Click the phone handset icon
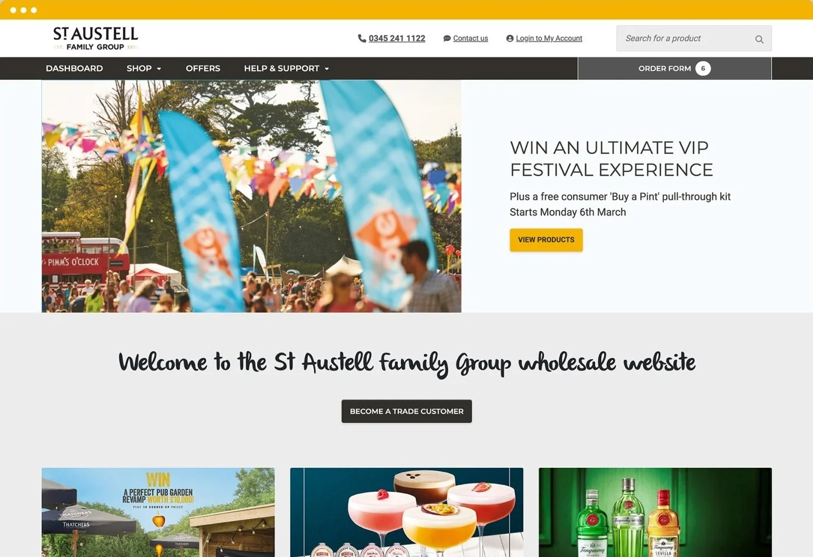The image size is (813, 557). pos(362,39)
